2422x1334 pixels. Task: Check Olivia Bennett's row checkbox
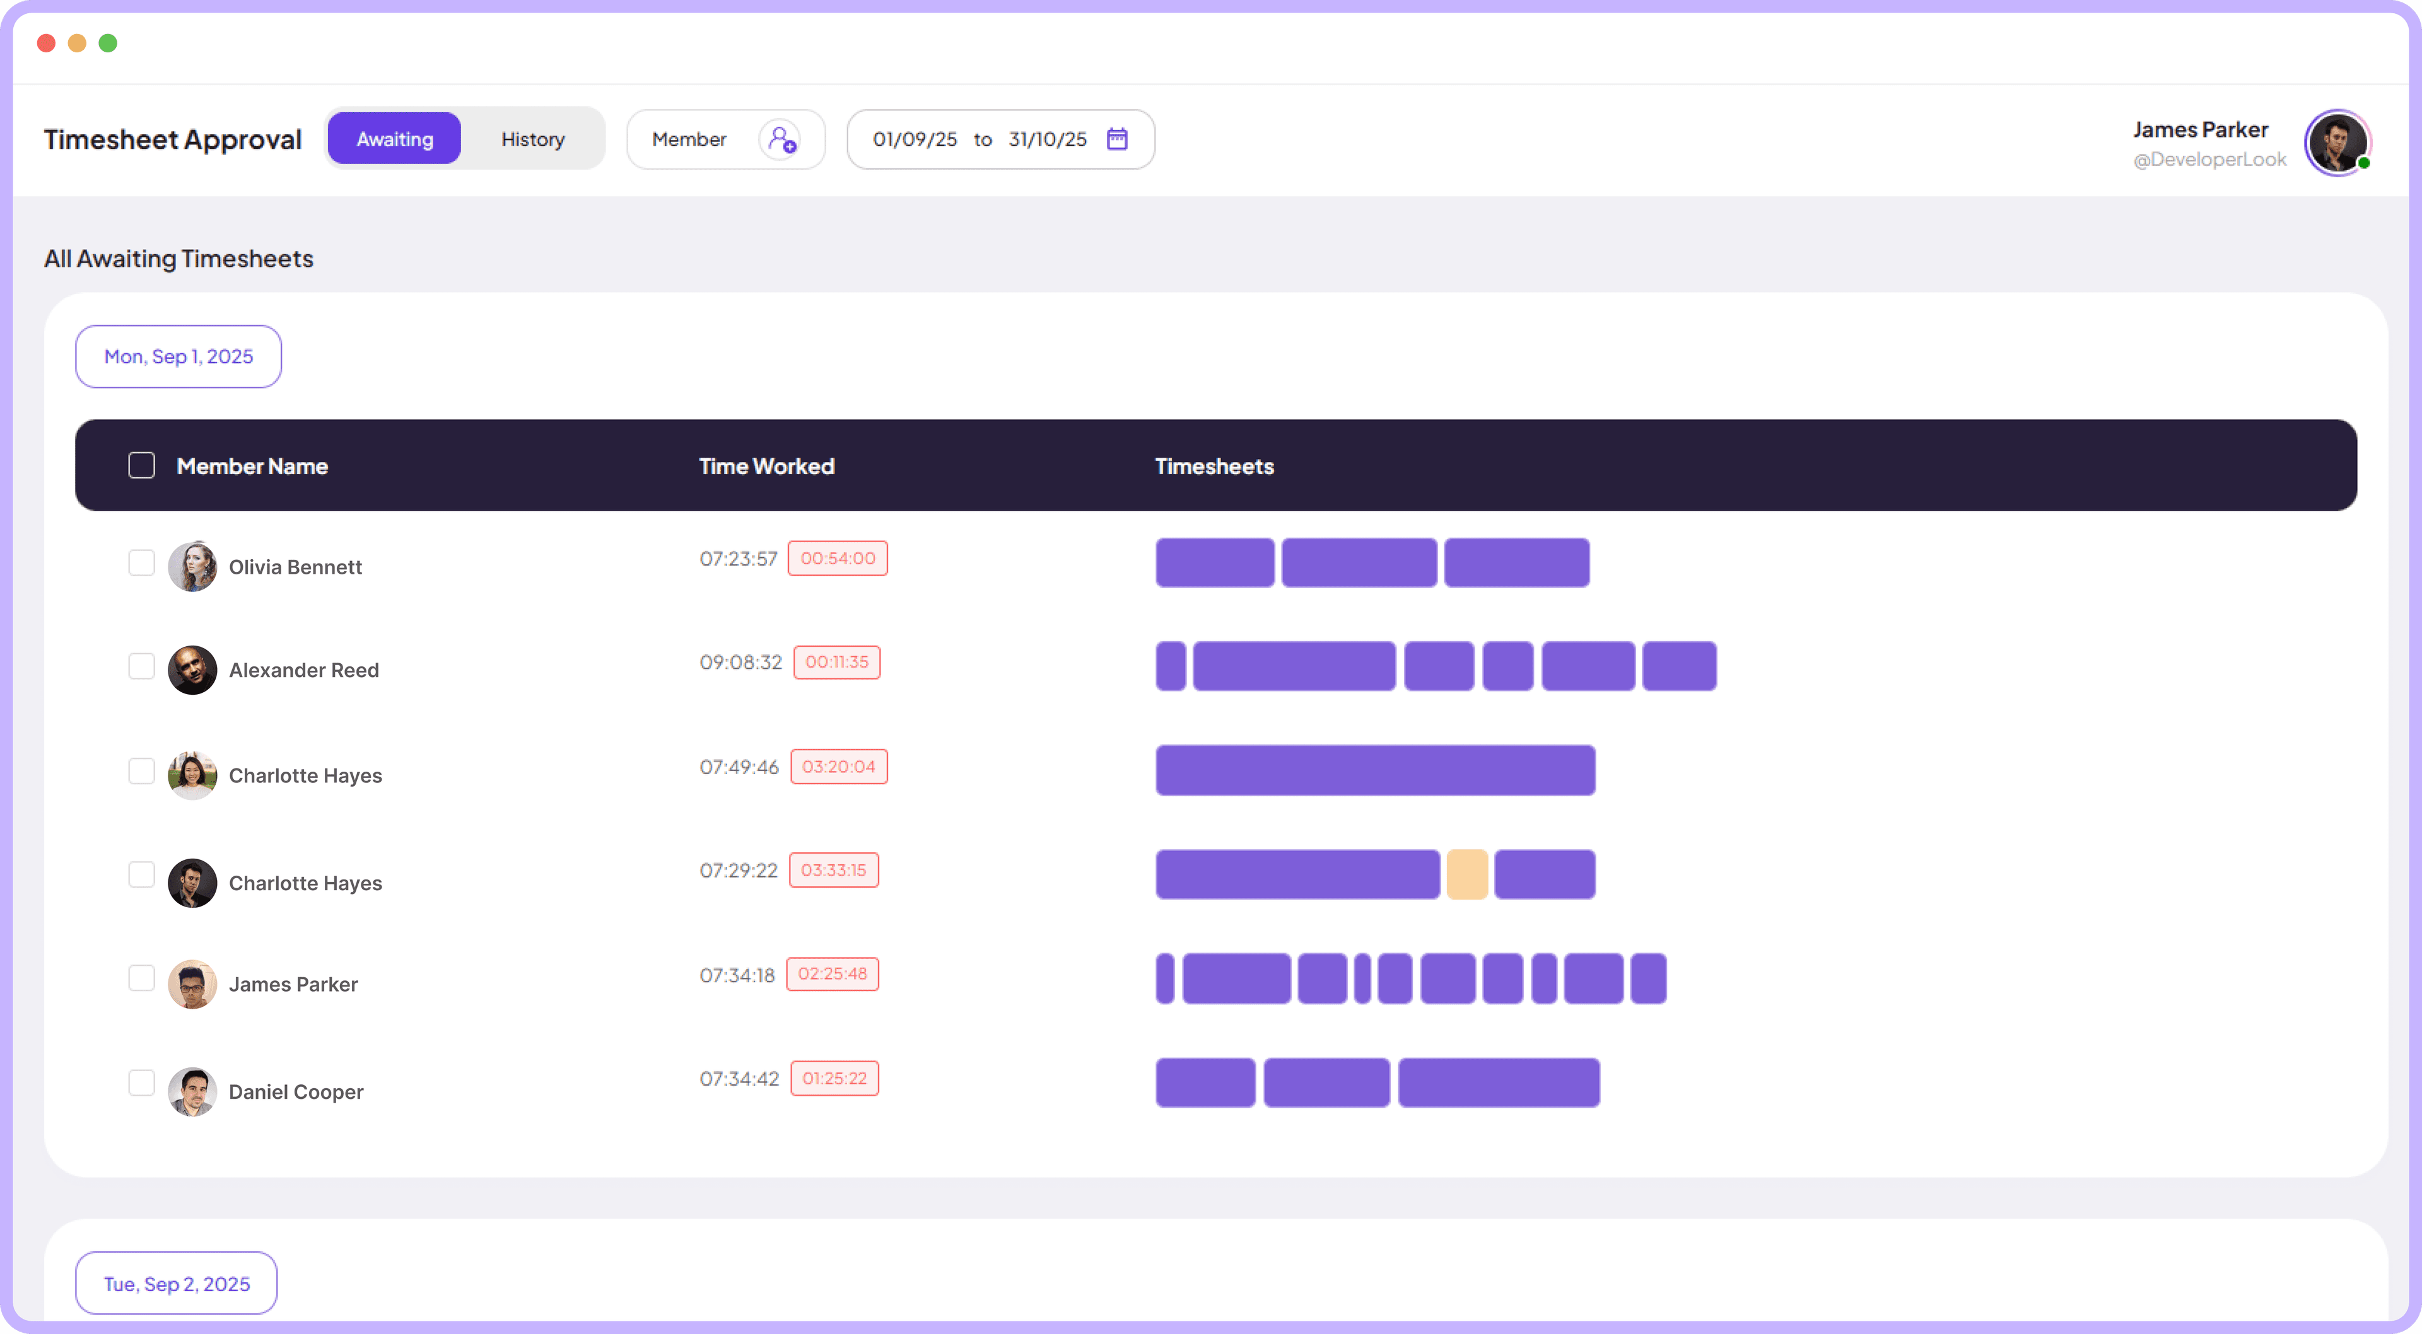pyautogui.click(x=141, y=562)
